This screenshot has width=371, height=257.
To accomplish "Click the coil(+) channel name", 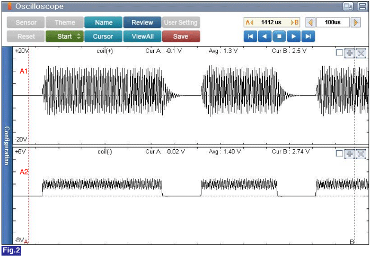I will [x=105, y=51].
